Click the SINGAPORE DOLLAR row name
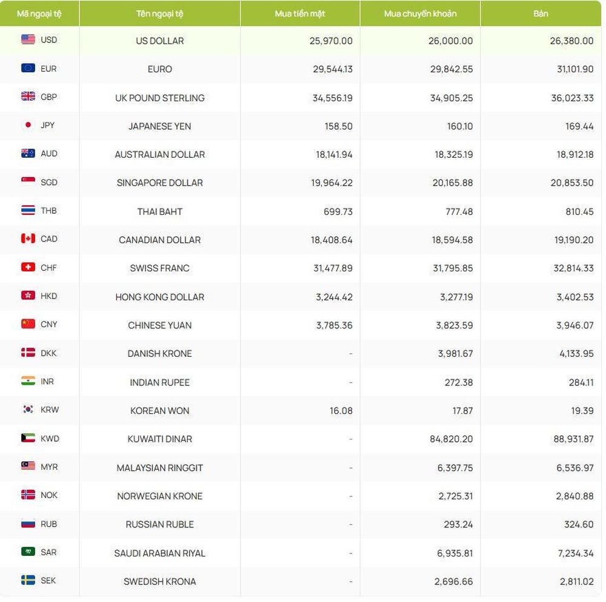This screenshot has height=602, width=606. pyautogui.click(x=159, y=183)
